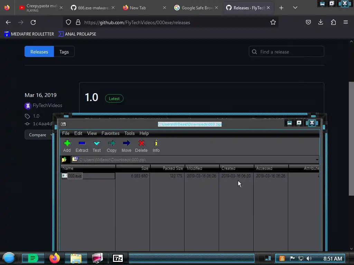Open the green notes app on taskbar
The width and height of the screenshot is (354, 265).
click(33, 258)
